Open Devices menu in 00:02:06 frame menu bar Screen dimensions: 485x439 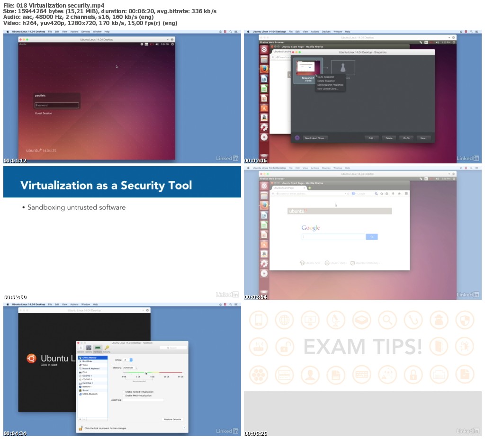326,32
